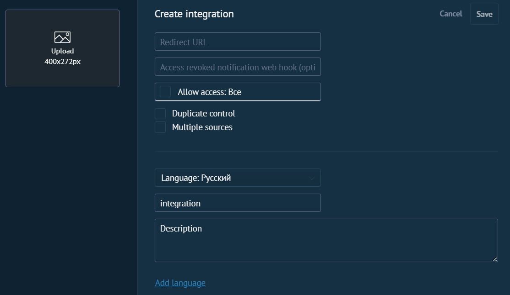Screen dimensions: 510x295
Task: Click the 'Create integration' heading
Action: (194, 14)
